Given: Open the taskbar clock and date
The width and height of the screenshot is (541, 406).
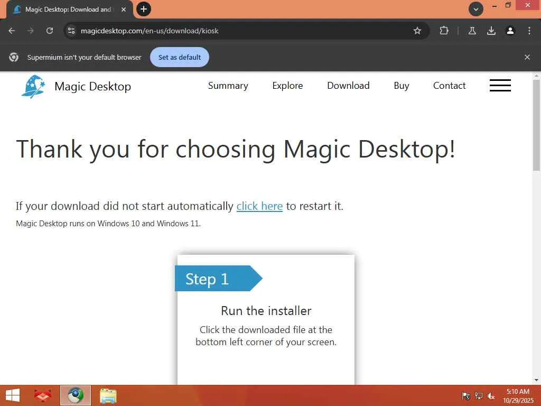Looking at the screenshot, I should pos(518,396).
